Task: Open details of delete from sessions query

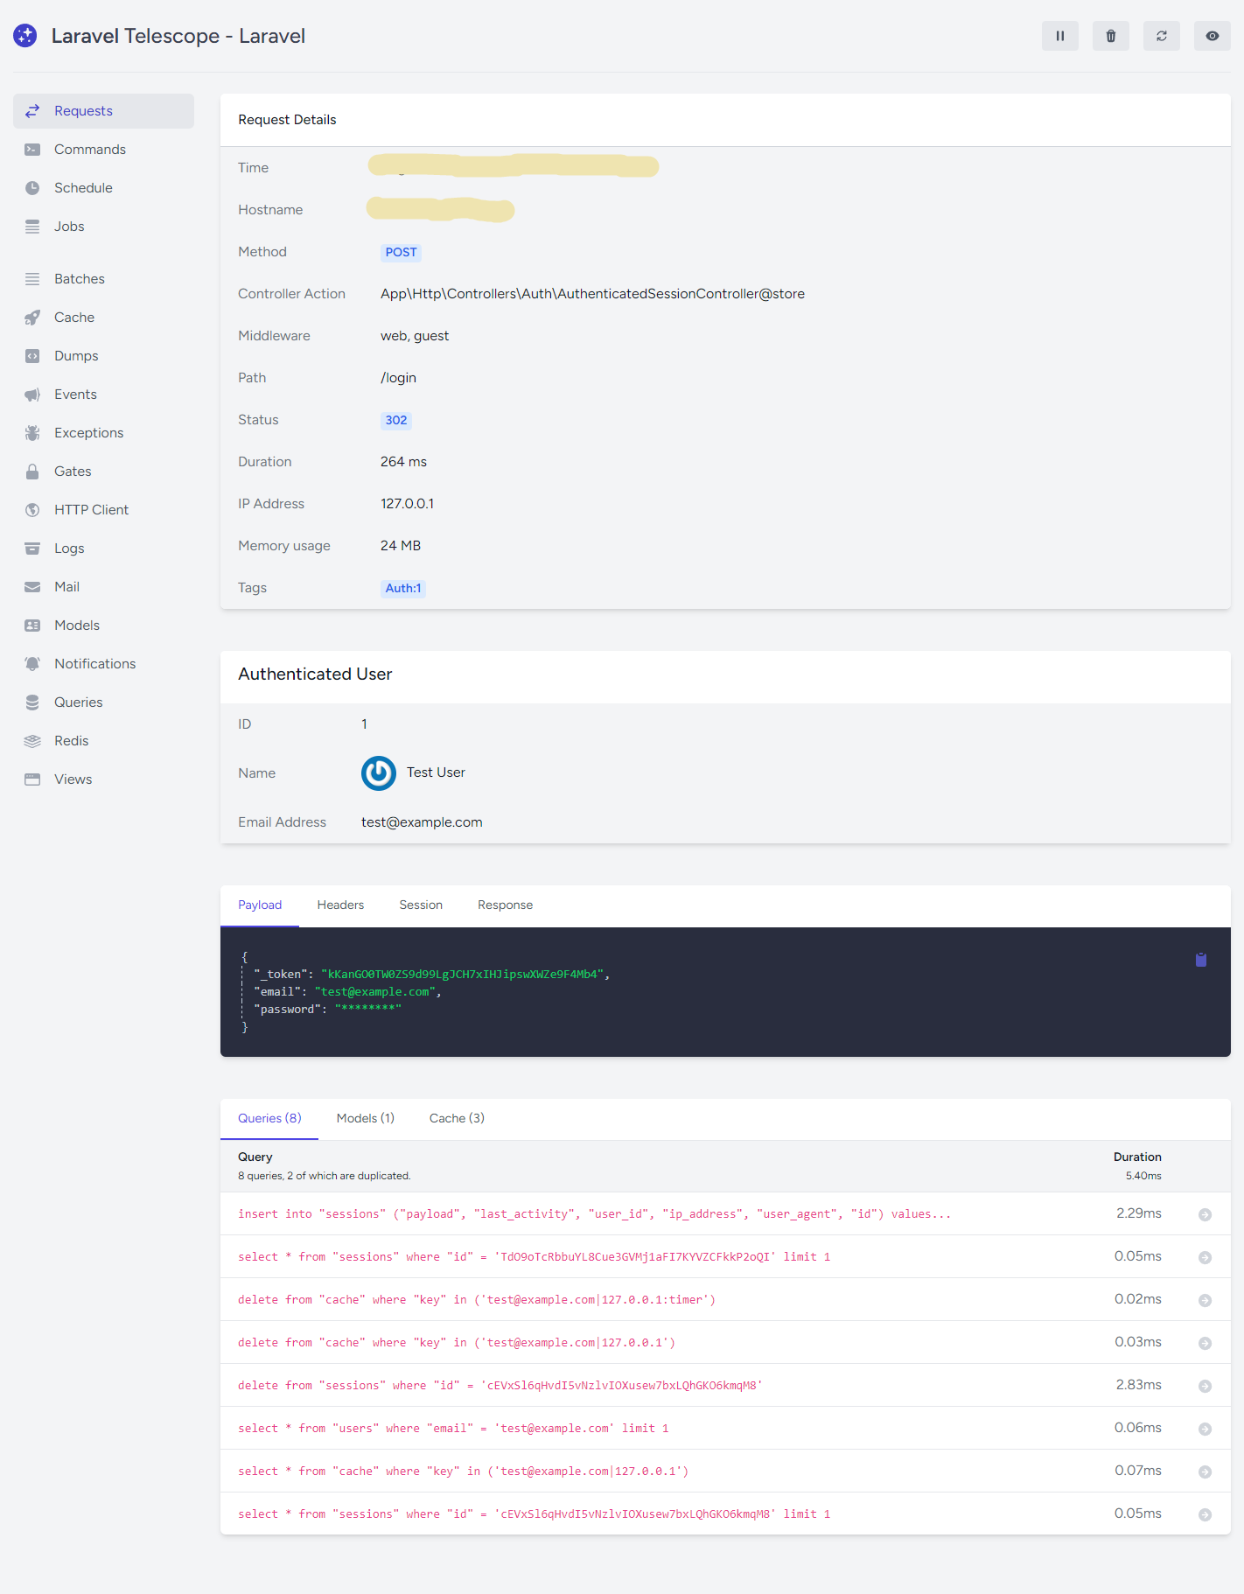Action: tap(1205, 1387)
